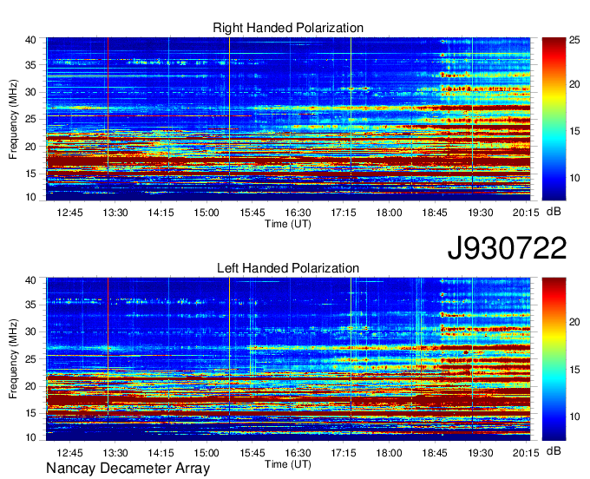The width and height of the screenshot is (590, 479).
Task: Click "Frequency (MHz)" label of Right Handed plot
Action: pyautogui.click(x=13, y=119)
